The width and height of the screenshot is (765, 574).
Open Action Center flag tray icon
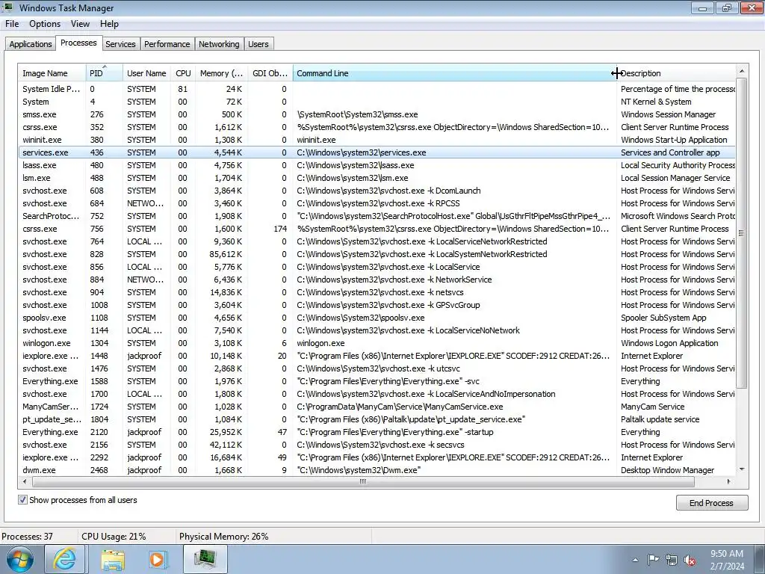[653, 560]
